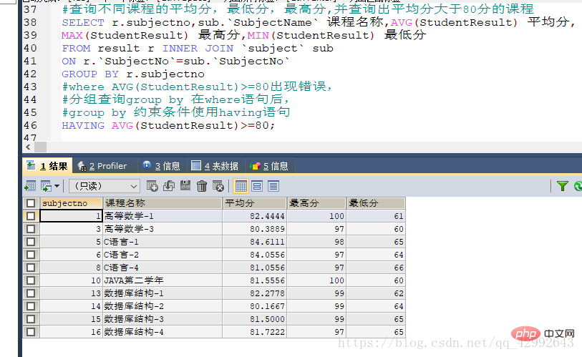Click the INNER JOIN keyword in line 40
The width and height of the screenshot is (582, 357).
coord(198,48)
